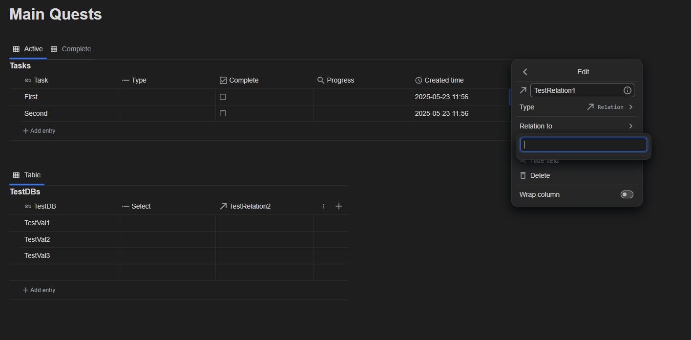The width and height of the screenshot is (691, 340).
Task: Click Add entry under TestDBs table
Action: [39, 290]
